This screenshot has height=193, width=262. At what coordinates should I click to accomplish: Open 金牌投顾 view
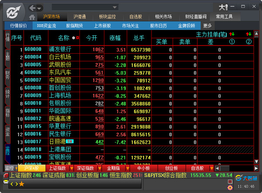pyautogui.click(x=186, y=26)
